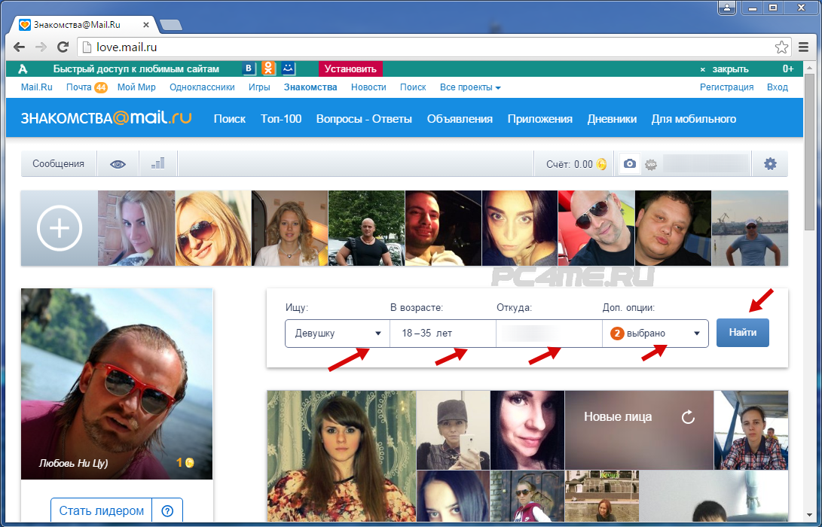Open Поиск in blue navigation bar
The image size is (822, 527).
[230, 119]
